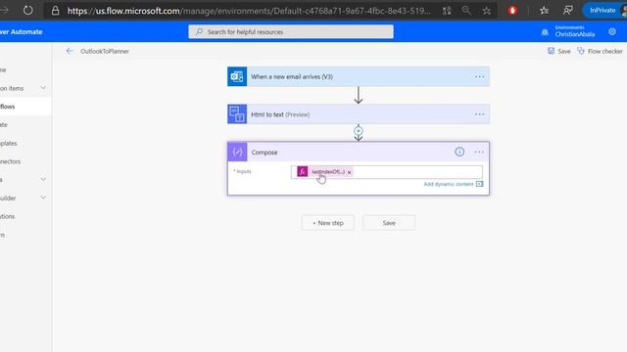This screenshot has height=352, width=627.
Task: Click the browser zoom magnifier icon
Action: coord(466,11)
